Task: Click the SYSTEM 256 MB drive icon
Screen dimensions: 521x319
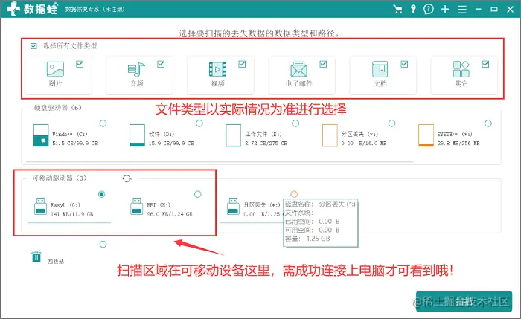Action: click(x=426, y=135)
